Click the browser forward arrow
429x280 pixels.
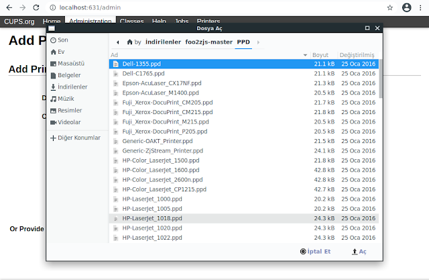tap(23, 7)
